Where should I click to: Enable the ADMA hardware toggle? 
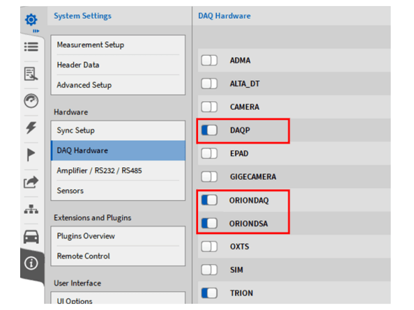point(209,60)
